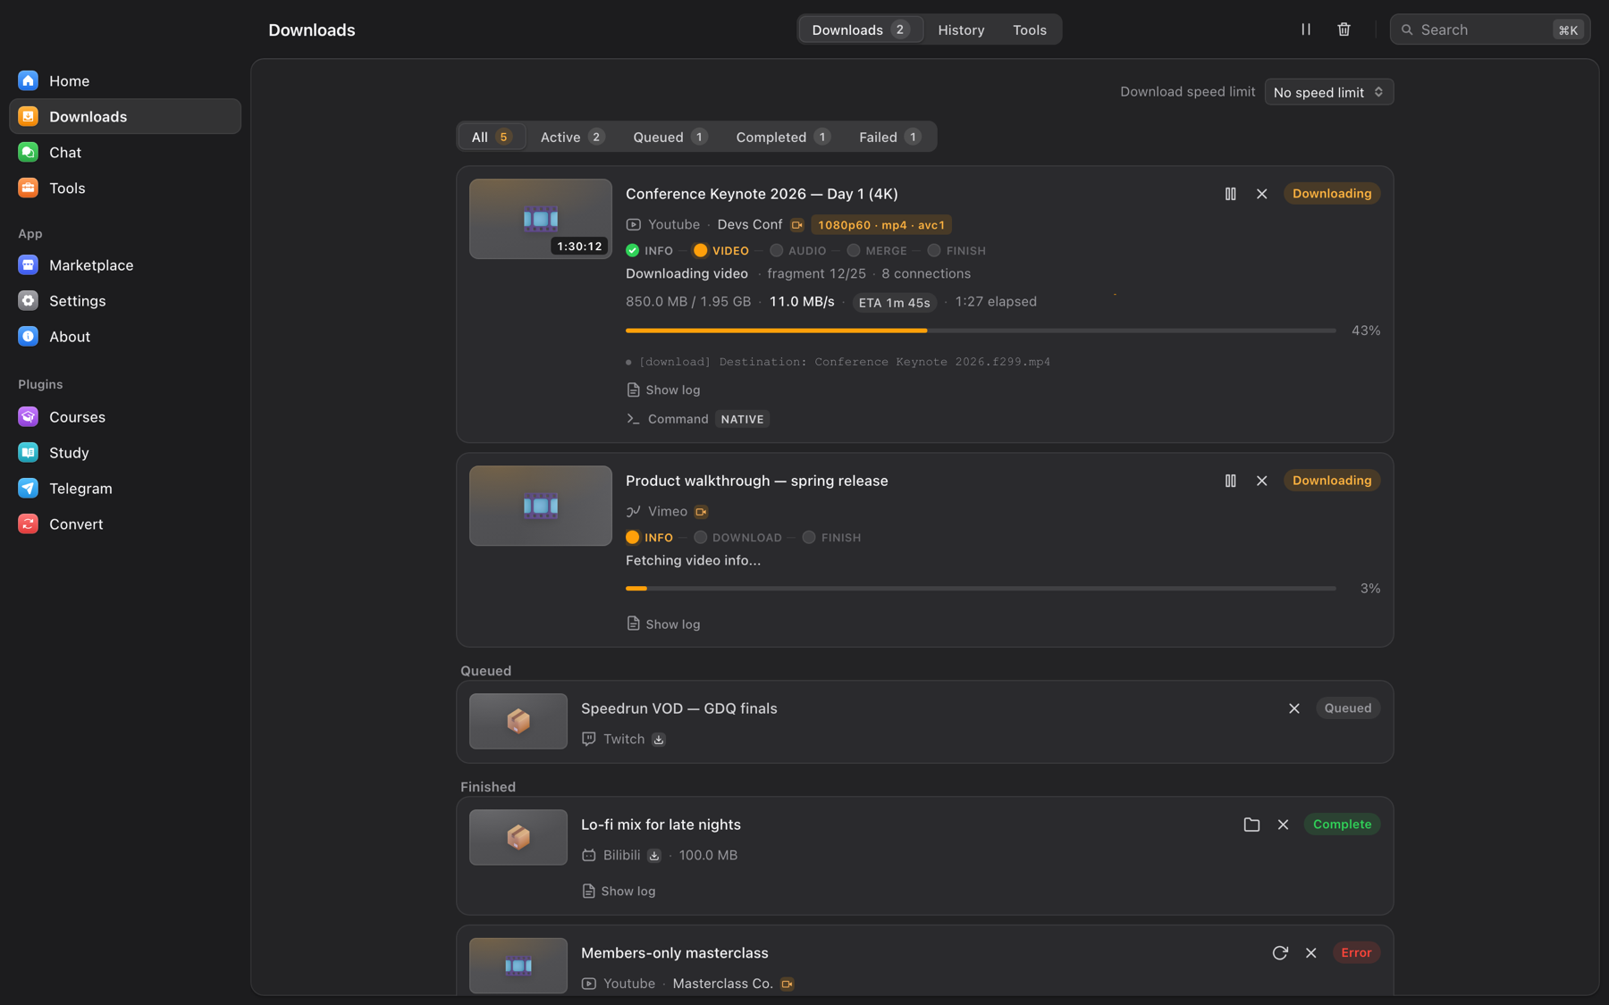Click the Masterclass Co. channel name

723,984
